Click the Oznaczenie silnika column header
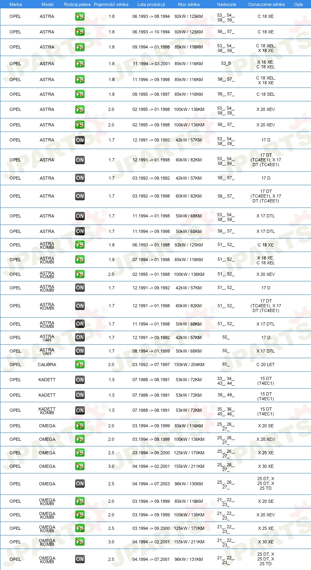 pos(266,4)
